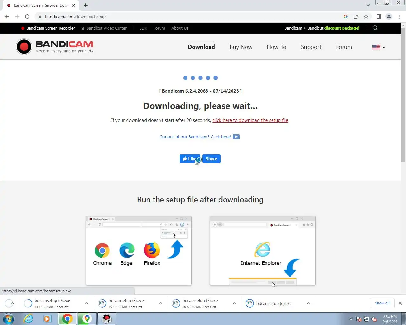The image size is (406, 325).
Task: Expand options for bdcamsetup (8).exe
Action: [x=160, y=303]
